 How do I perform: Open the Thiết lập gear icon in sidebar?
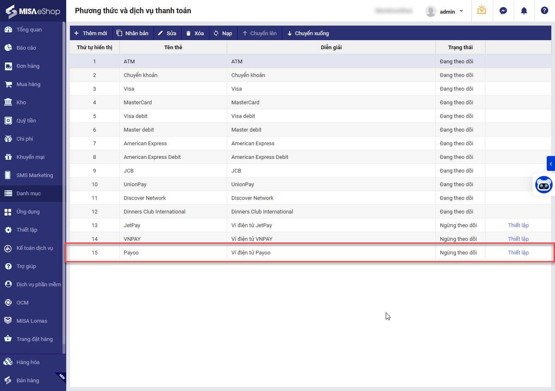point(8,230)
